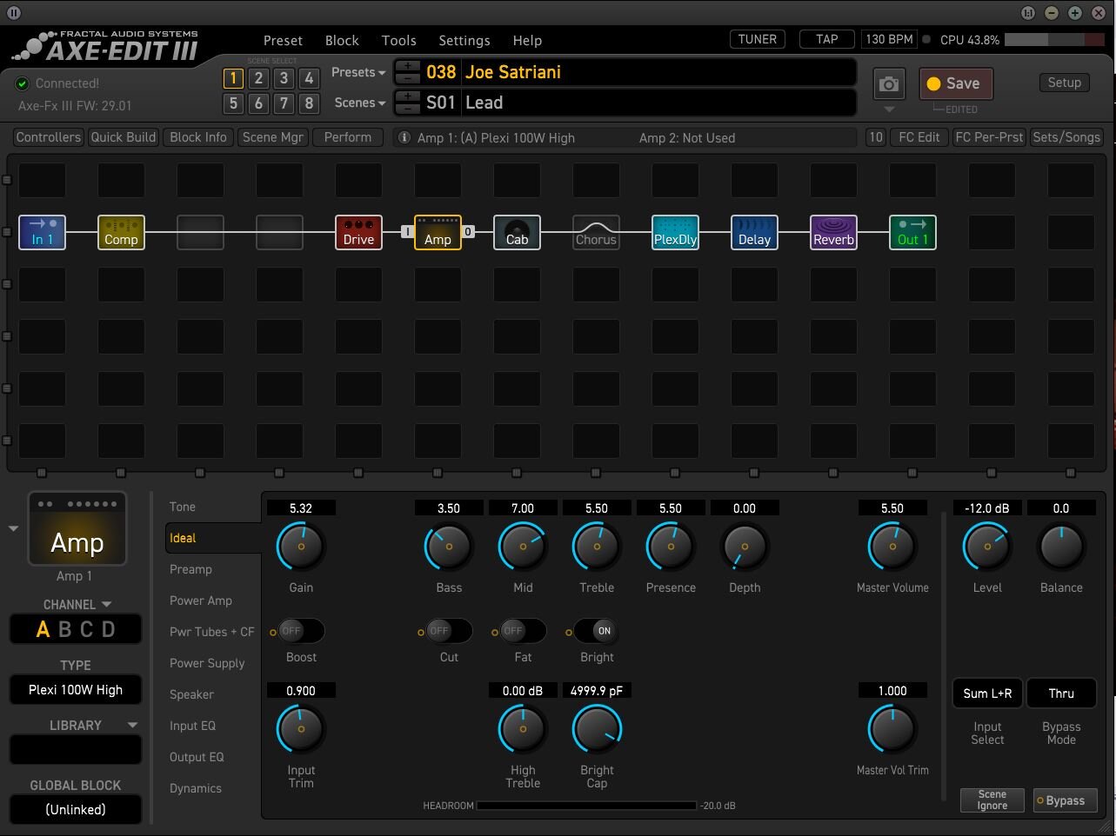Toggle the Cut switch
This screenshot has width=1116, height=836.
click(449, 631)
